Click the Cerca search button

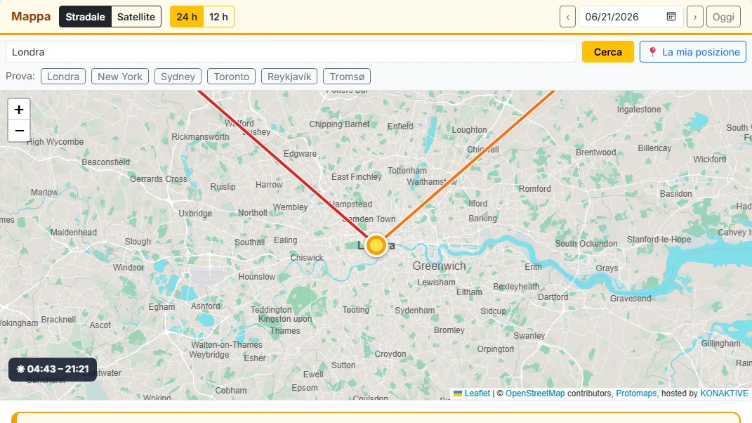607,52
